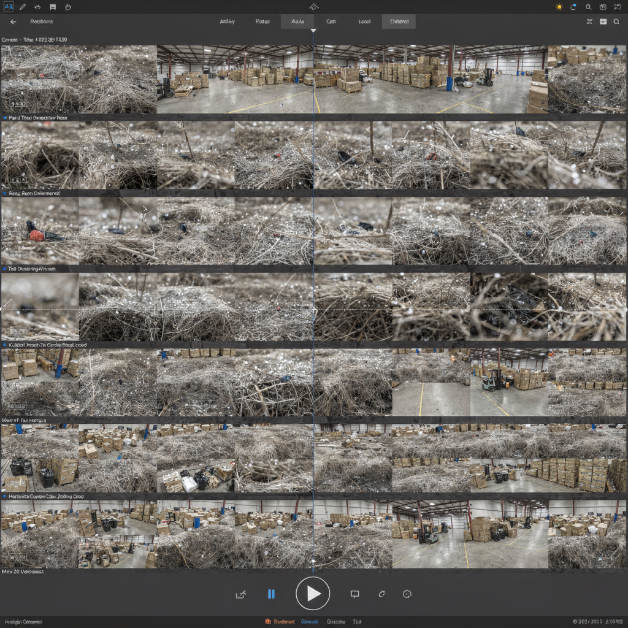The width and height of the screenshot is (628, 628).
Task: Switch to the Local tab
Action: point(364,21)
